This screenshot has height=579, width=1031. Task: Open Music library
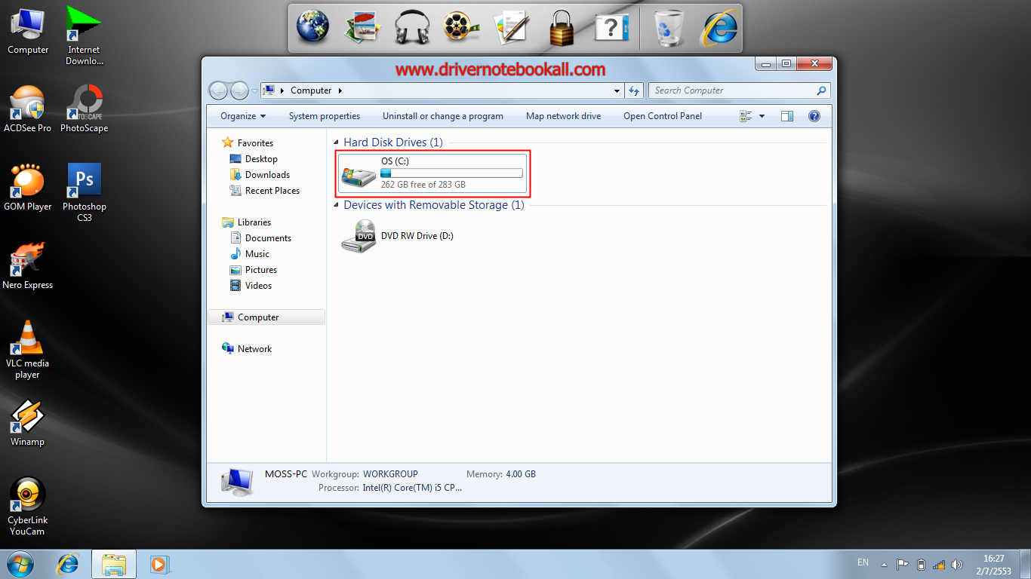point(257,254)
